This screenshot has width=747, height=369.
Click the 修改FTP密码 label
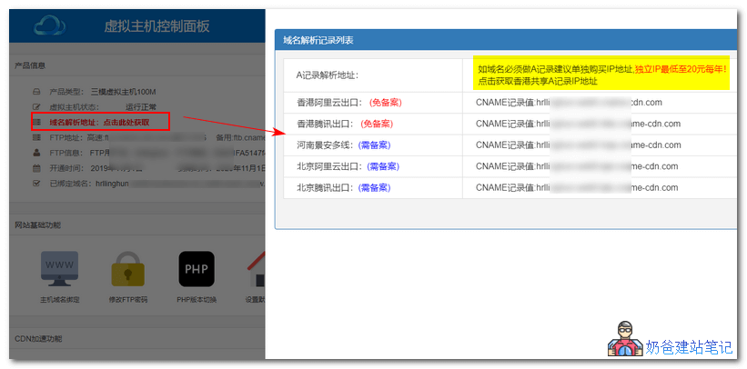127,300
